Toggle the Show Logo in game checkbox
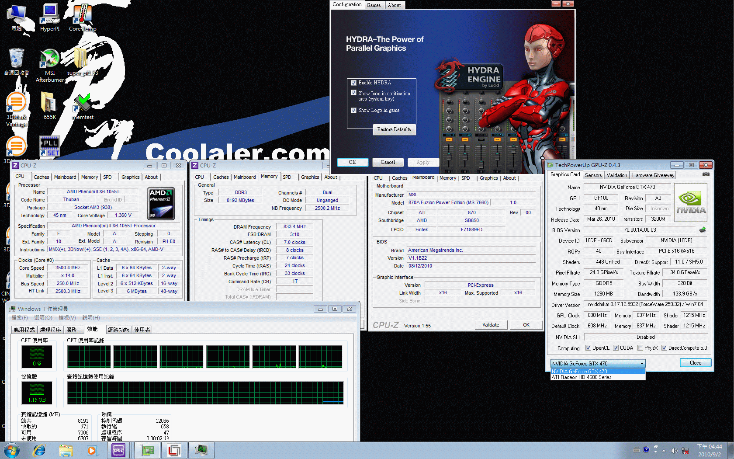The height and width of the screenshot is (459, 734). click(x=353, y=110)
